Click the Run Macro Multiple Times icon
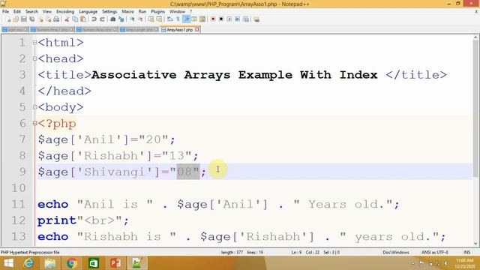This screenshot has height=270, width=480. click(x=237, y=19)
